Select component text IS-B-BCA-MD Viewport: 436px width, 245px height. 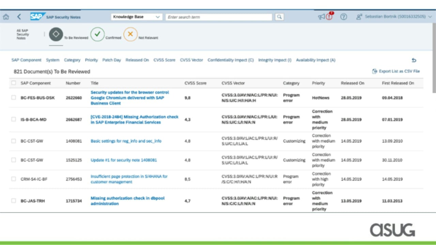point(33,119)
